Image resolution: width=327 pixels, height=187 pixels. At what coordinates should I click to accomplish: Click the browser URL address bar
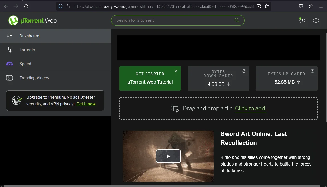pyautogui.click(x=163, y=6)
